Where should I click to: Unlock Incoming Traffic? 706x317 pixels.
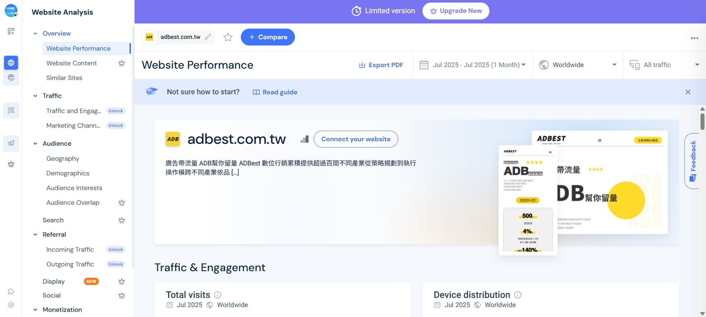tap(115, 249)
